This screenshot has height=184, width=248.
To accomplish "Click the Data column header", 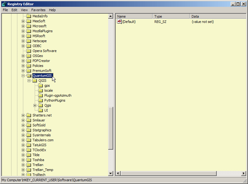I will pyautogui.click(x=218, y=16).
